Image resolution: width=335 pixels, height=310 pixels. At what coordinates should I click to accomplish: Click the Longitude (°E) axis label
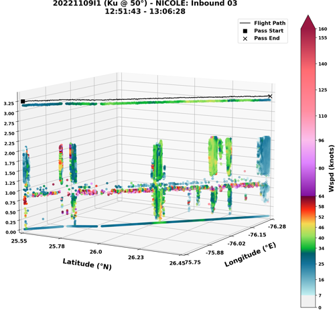250,254
